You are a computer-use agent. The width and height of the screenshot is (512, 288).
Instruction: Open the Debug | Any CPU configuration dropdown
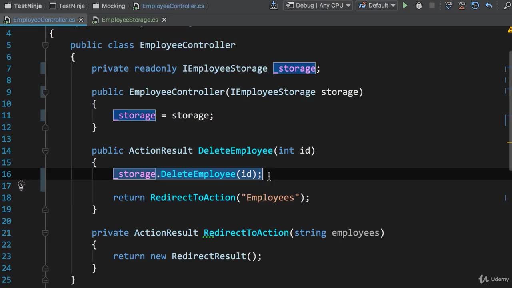(x=318, y=6)
